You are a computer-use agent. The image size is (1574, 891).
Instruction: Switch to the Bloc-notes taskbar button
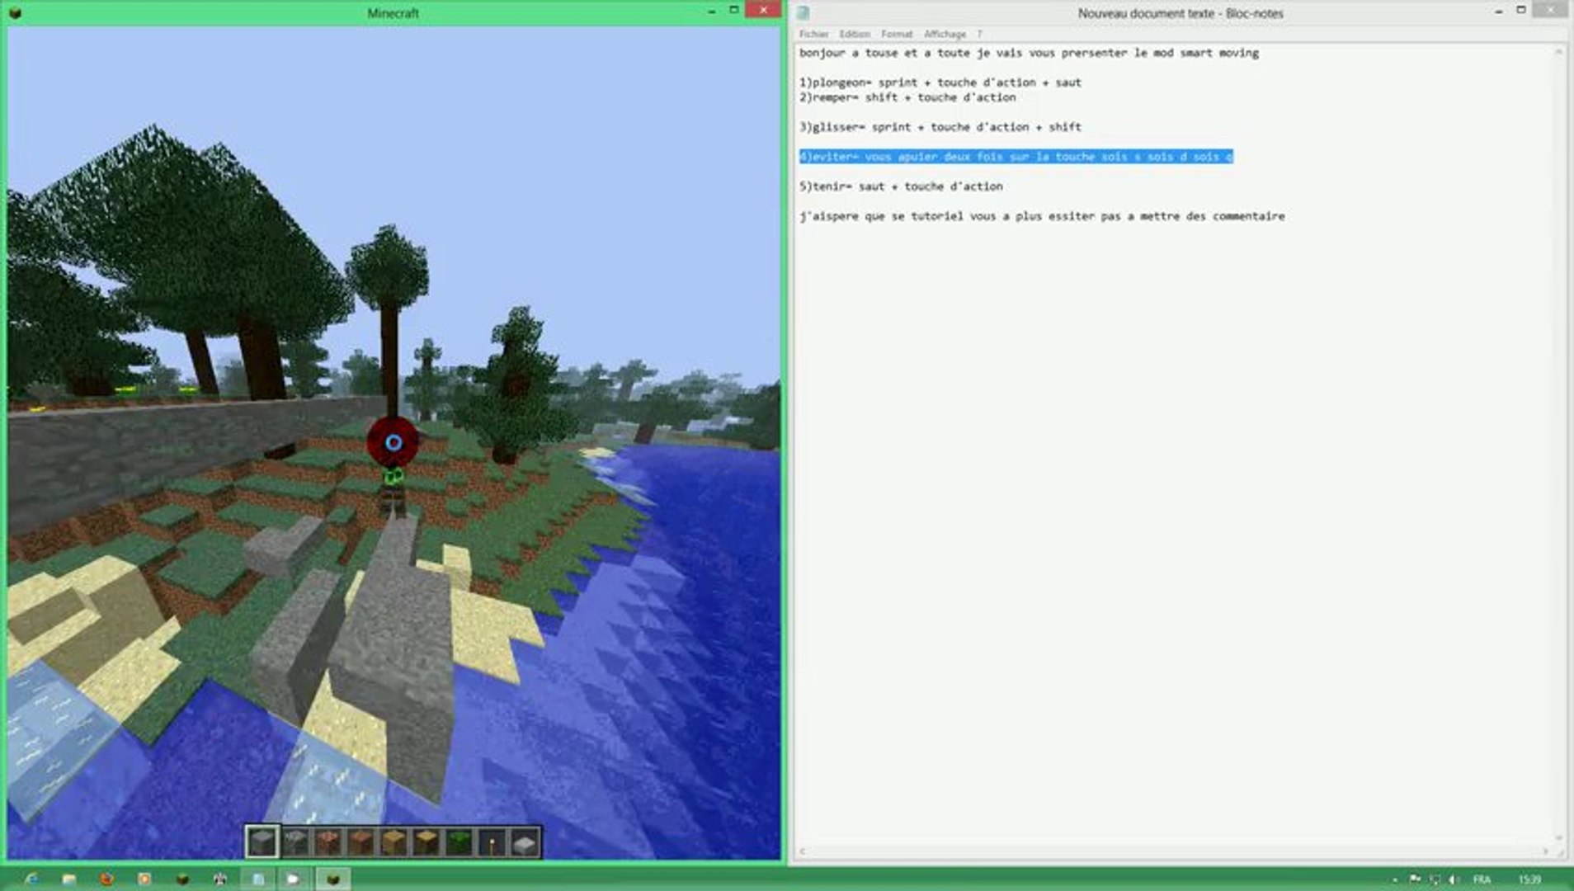coord(258,879)
